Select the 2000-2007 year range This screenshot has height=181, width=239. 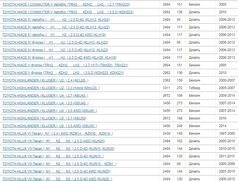[x=227, y=80]
